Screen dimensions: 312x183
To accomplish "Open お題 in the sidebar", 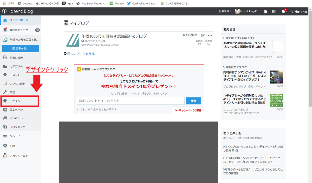I will [21, 146].
